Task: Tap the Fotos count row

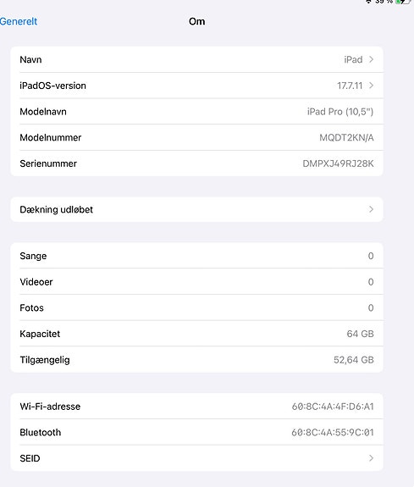Action: click(196, 307)
